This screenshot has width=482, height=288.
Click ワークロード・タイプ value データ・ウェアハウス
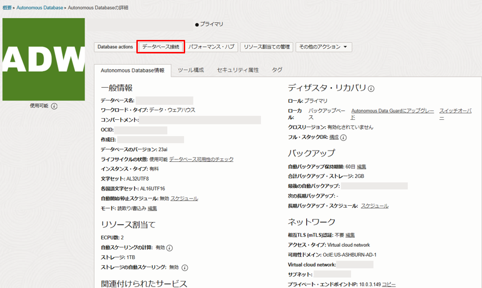172,110
